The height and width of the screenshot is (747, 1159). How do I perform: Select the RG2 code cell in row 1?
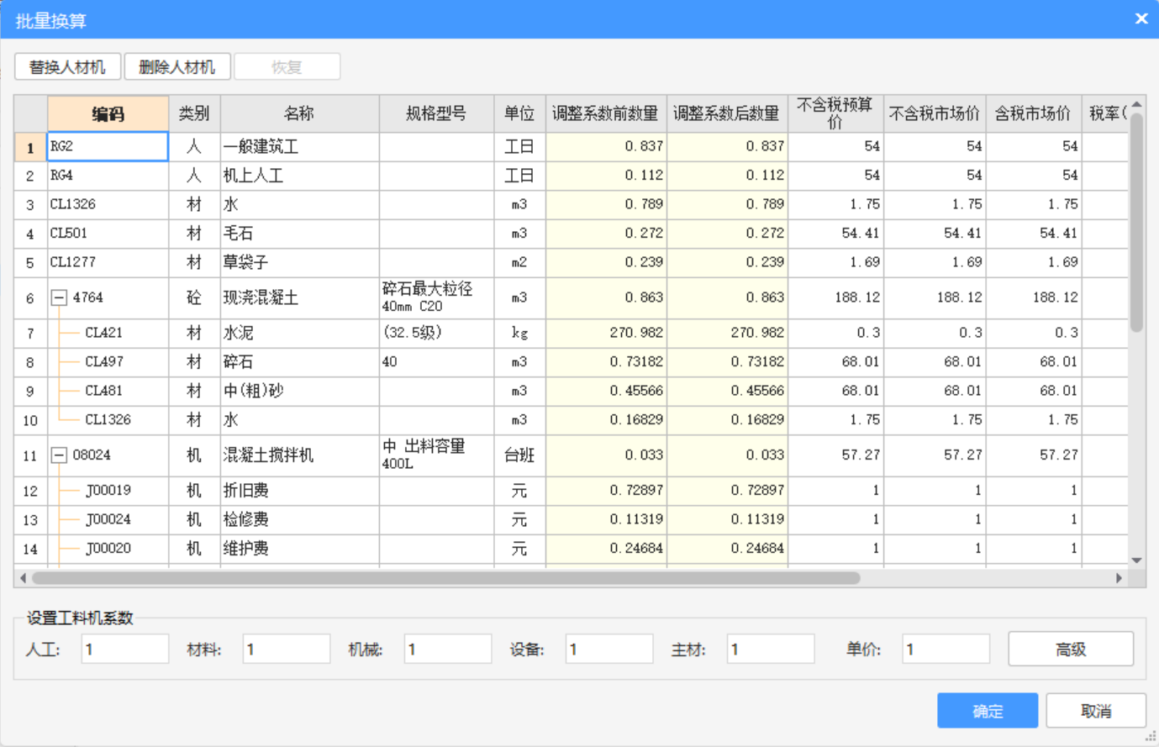[x=108, y=146]
